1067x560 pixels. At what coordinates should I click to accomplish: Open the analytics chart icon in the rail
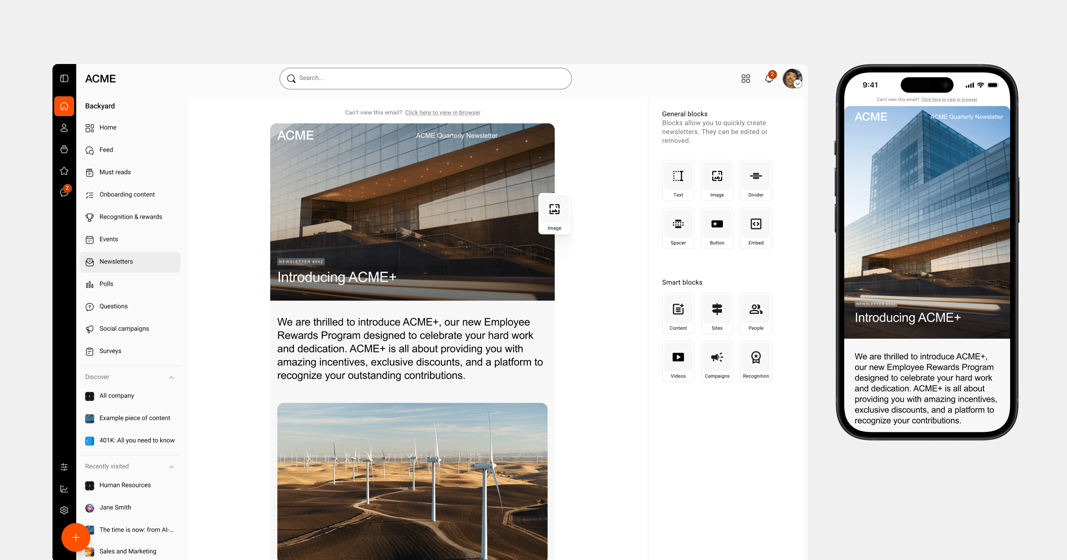(x=64, y=489)
